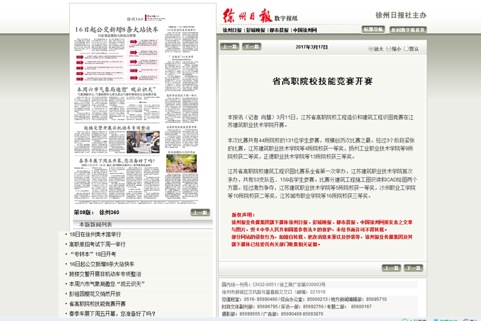Viewport: 481px width, 321px height.
Task: Click the 放大 zoom-in icon
Action: (x=370, y=49)
